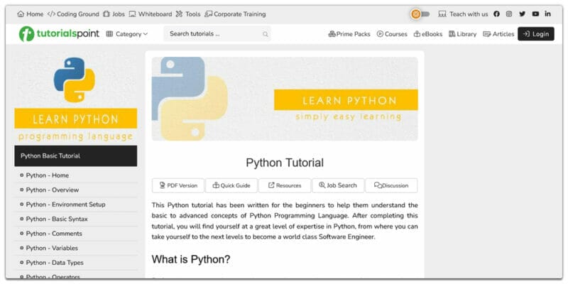Click the search magnifier icon
The image size is (568, 284).
point(266,34)
